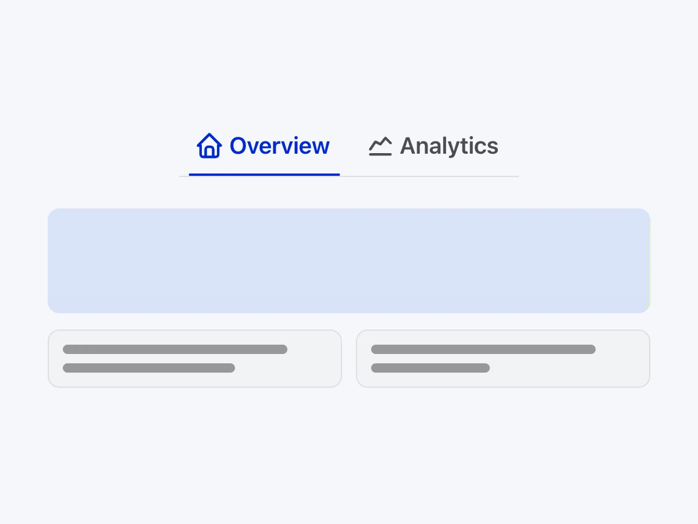The image size is (698, 524).
Task: Click the first line of the bottom-right card
Action: (483, 349)
